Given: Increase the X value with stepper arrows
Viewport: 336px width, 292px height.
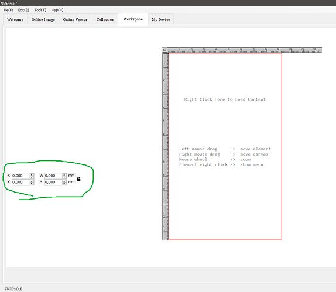Looking at the screenshot, I should pyautogui.click(x=32, y=174).
